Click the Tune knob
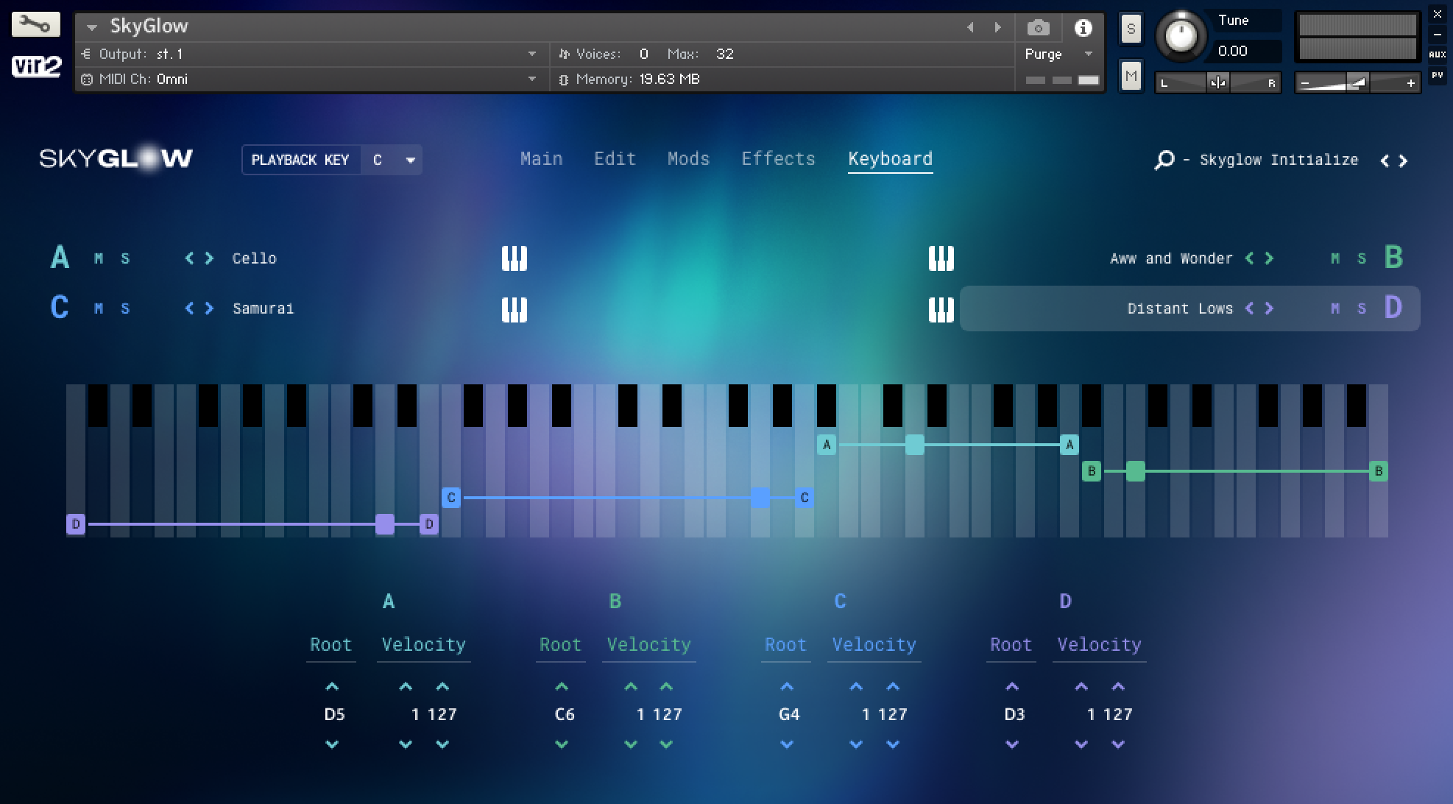The image size is (1453, 804). 1181,35
